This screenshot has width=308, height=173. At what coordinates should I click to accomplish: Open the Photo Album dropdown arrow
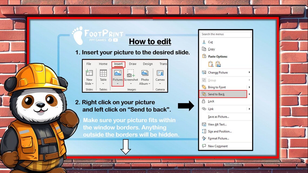pyautogui.click(x=150, y=83)
